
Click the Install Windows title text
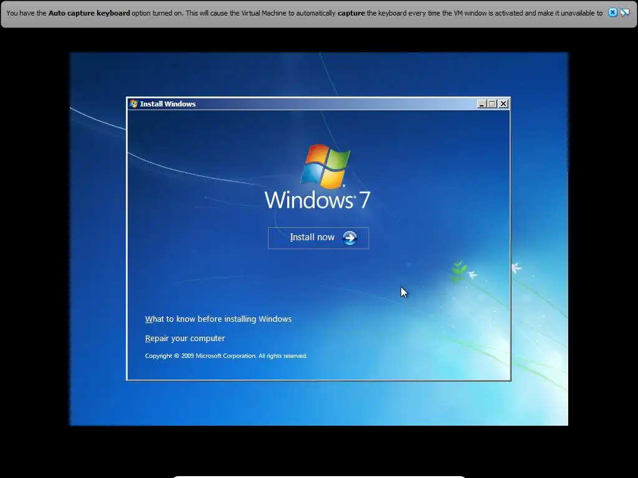click(x=168, y=104)
